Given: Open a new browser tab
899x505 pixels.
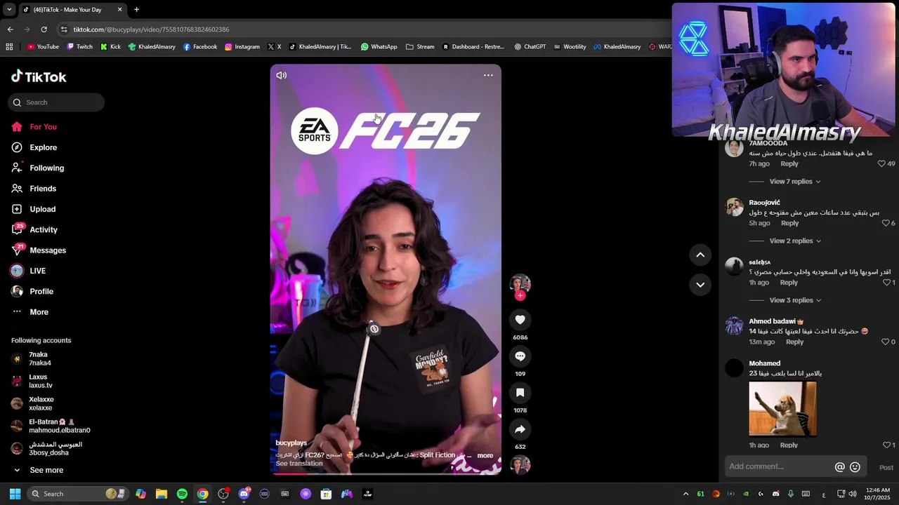Looking at the screenshot, I should coord(136,10).
